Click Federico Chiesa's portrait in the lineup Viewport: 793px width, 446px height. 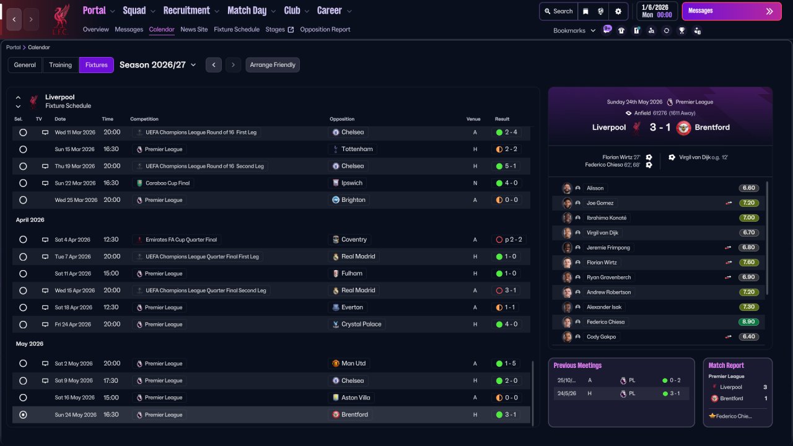(567, 322)
